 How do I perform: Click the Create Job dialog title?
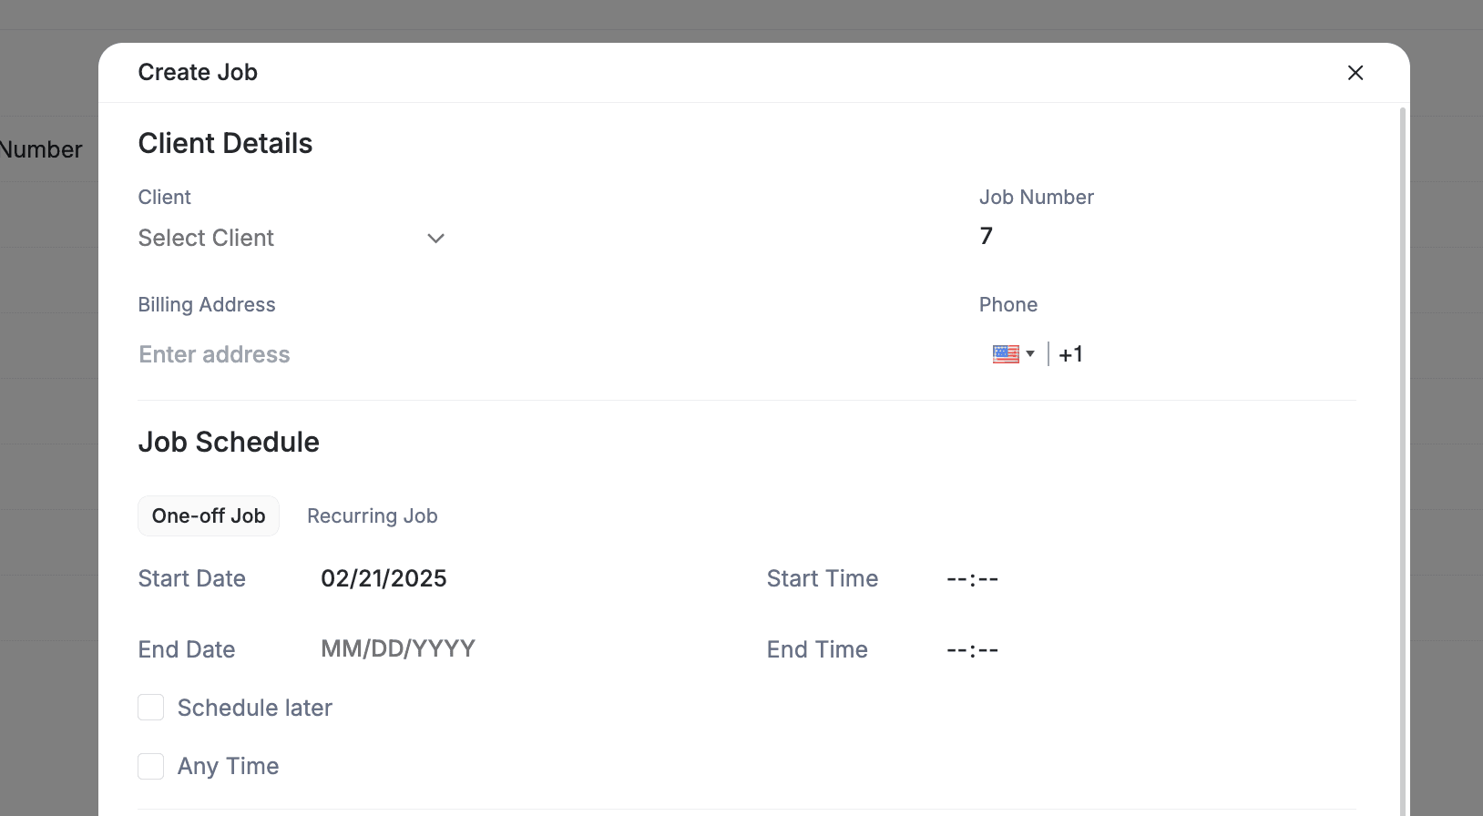[198, 73]
